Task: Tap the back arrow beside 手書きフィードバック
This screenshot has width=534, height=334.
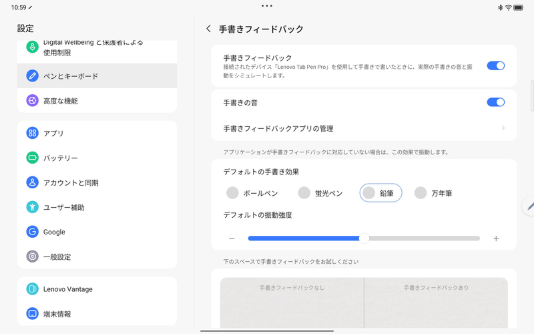Action: pos(209,29)
